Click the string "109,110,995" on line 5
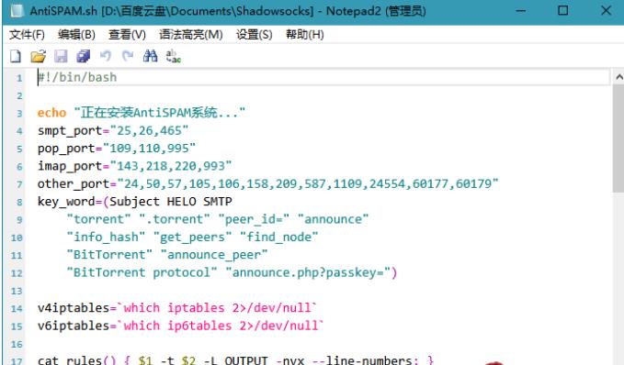The height and width of the screenshot is (365, 624). coord(149,149)
